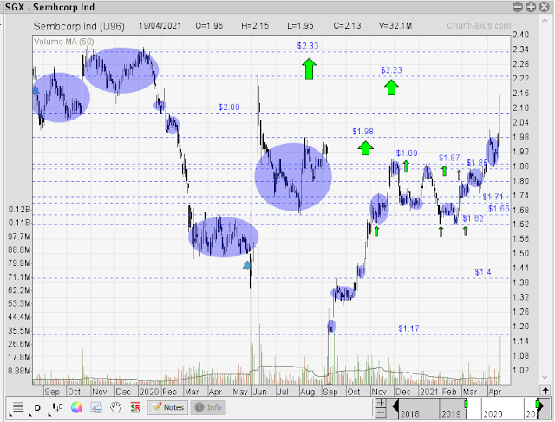
Task: Click the '19/04/2021' date readout
Action: [x=160, y=25]
